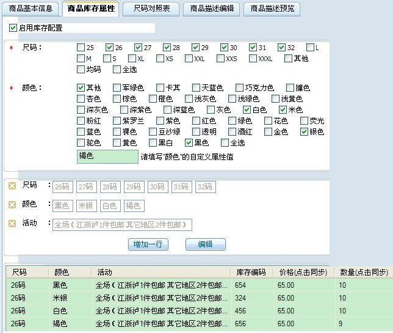Image resolution: width=393 pixels, height=333 pixels.
Task: Check the 军绿色 color checkbox
Action: pyautogui.click(x=117, y=88)
